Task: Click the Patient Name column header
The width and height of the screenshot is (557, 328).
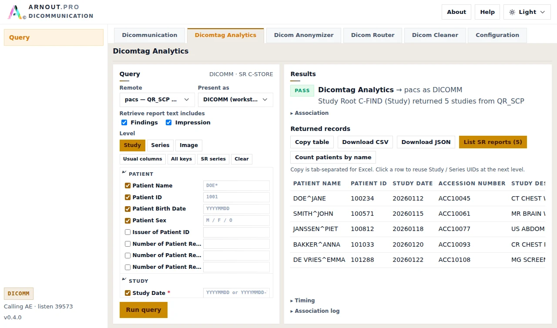Action: pos(317,184)
